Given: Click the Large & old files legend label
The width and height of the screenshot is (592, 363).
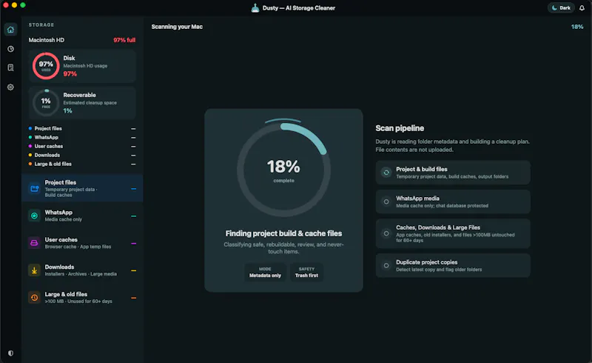Looking at the screenshot, I should 53,164.
